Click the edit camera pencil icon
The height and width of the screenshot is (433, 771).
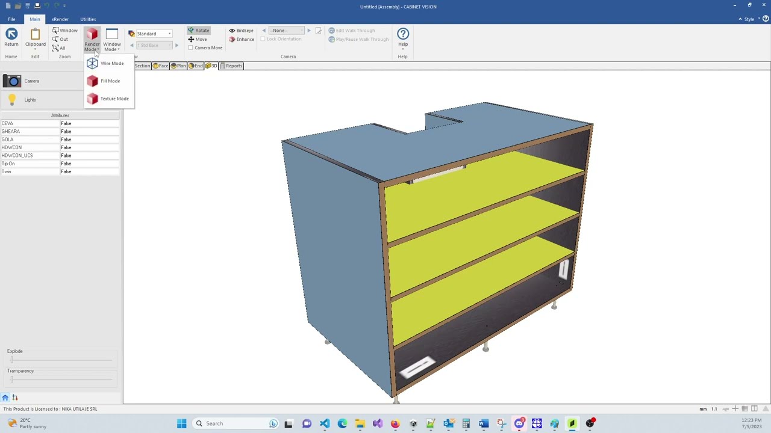coord(319,31)
